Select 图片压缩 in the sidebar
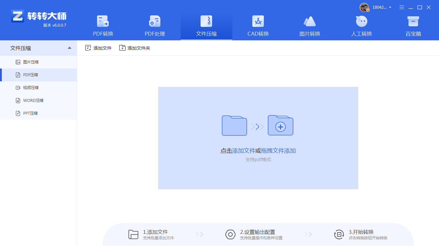The width and height of the screenshot is (439, 246). coord(31,62)
